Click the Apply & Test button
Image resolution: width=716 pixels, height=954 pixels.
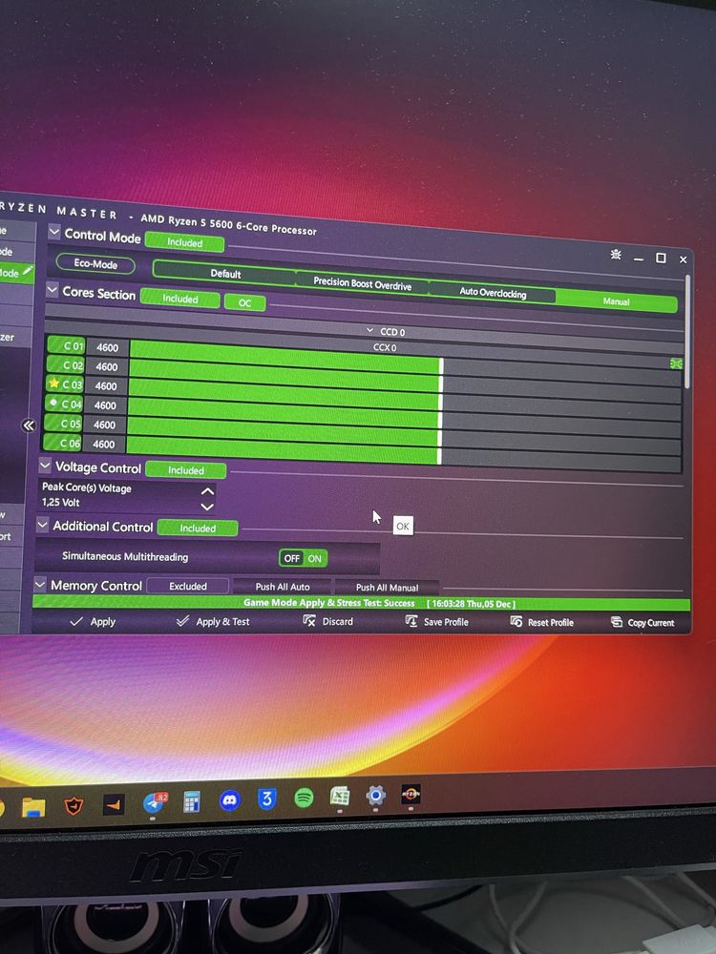tap(213, 621)
